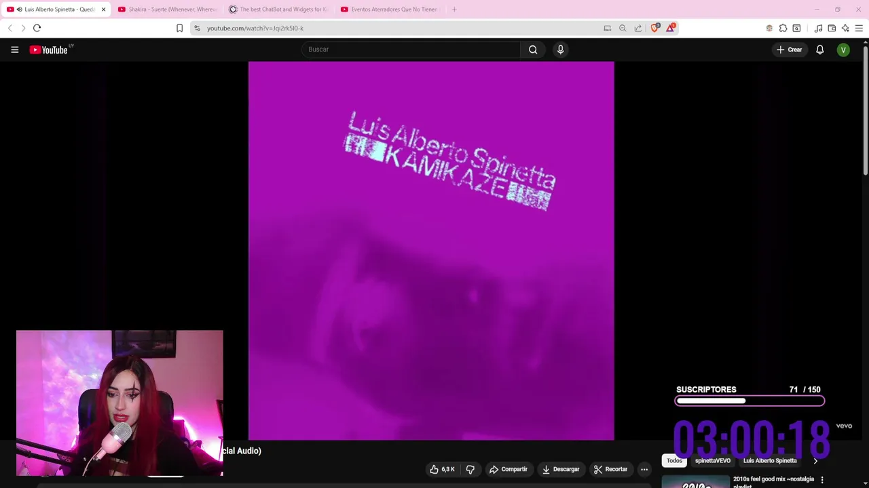The width and height of the screenshot is (869, 488).
Task: Select the Luis Alberto Spinetta browser tab
Action: click(54, 9)
